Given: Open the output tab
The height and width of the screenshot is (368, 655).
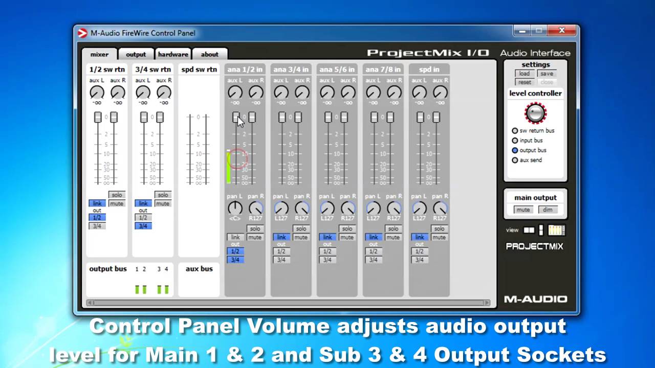Looking at the screenshot, I should [x=136, y=54].
